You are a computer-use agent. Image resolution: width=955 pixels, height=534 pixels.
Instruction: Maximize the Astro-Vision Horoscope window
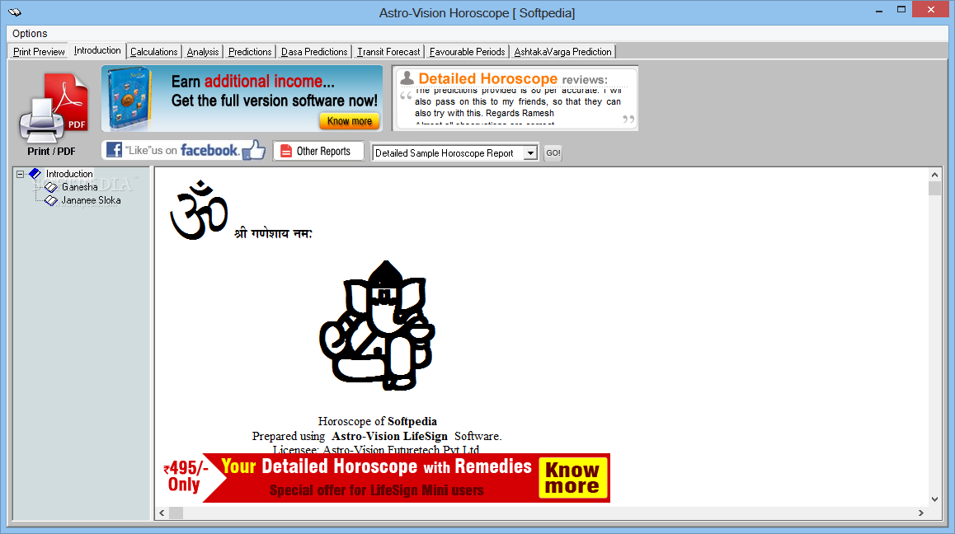pos(901,10)
